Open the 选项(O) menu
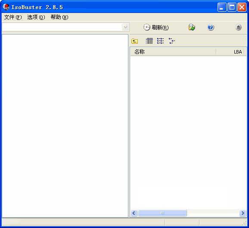The height and width of the screenshot is (228, 249). [36, 17]
